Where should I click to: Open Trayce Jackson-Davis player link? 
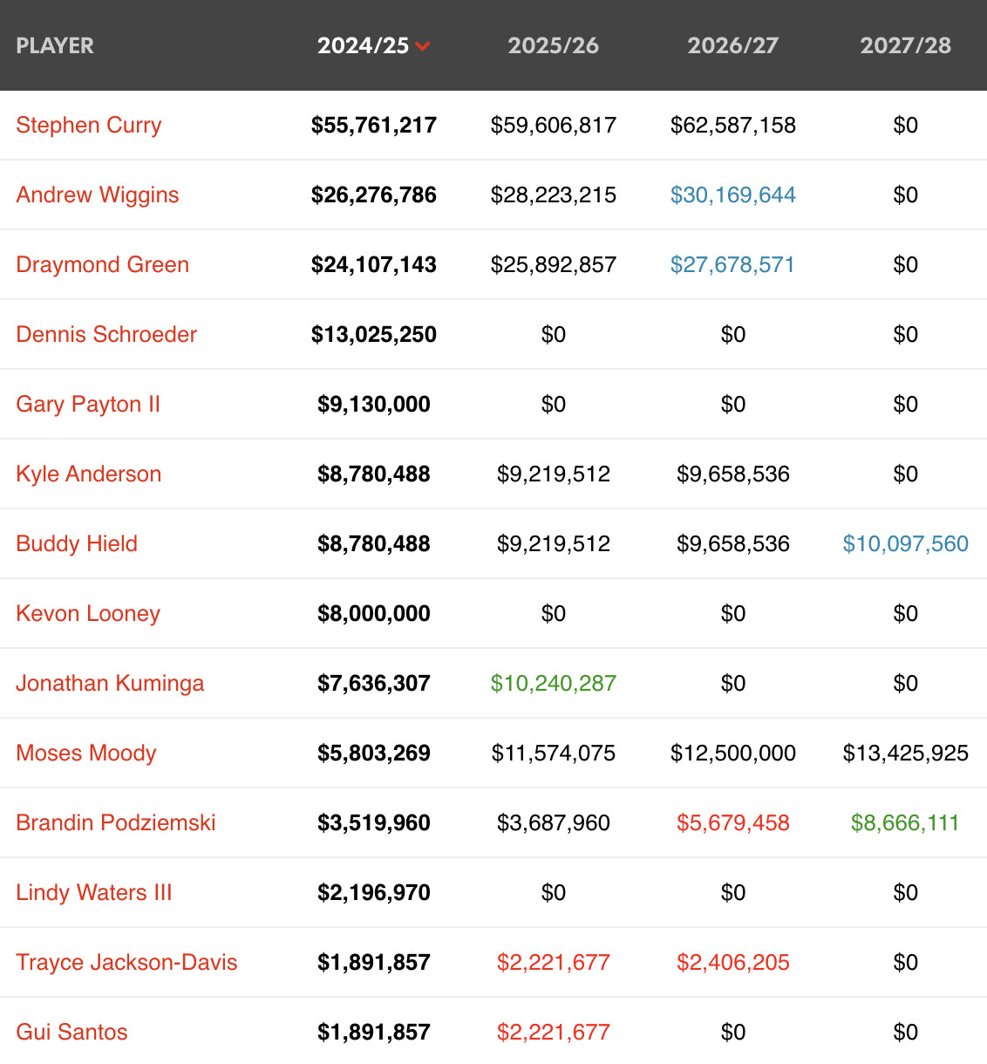point(126,963)
